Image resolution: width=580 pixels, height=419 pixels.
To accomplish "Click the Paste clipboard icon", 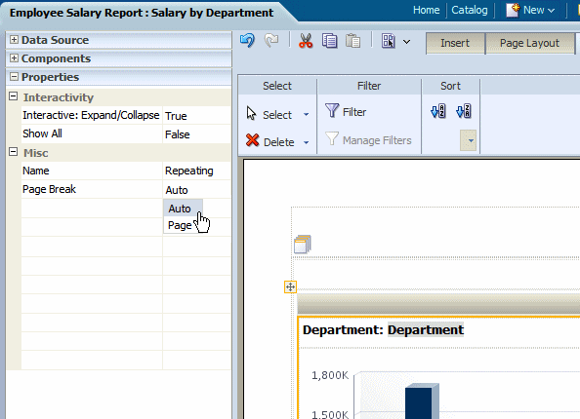I will pyautogui.click(x=352, y=41).
